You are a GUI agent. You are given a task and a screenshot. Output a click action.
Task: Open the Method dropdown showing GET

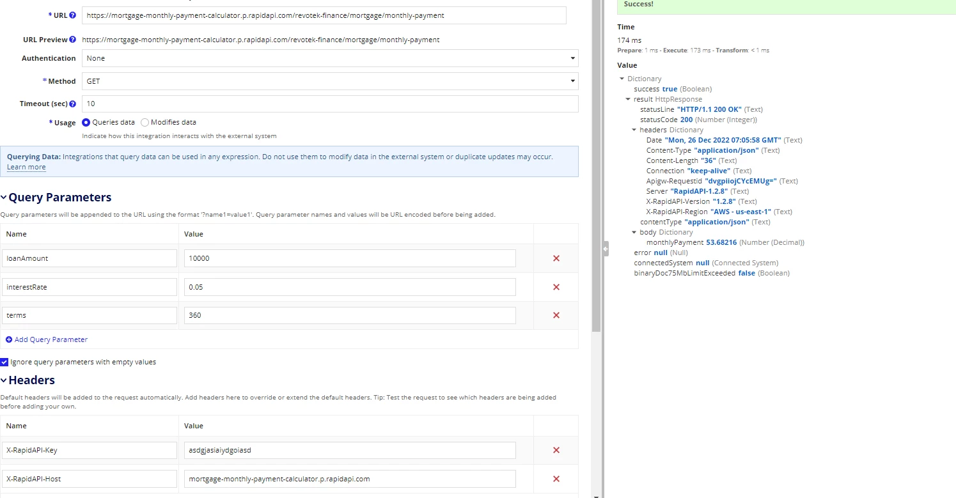[330, 81]
